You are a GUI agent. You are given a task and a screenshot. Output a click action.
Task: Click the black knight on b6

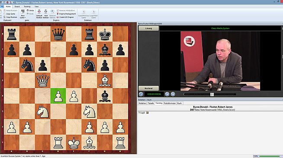click(x=27, y=65)
